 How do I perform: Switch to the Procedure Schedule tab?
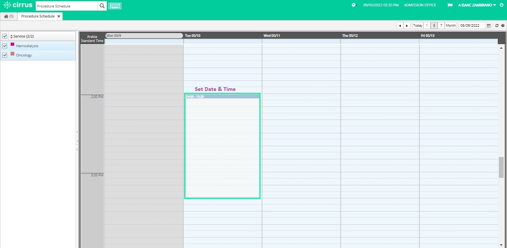(38, 16)
